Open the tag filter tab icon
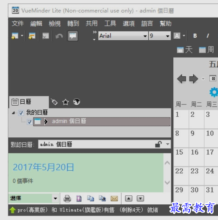The height and width of the screenshot is (220, 218). click(54, 102)
